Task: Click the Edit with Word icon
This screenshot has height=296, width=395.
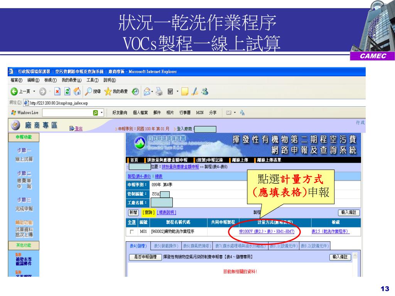Action: 170,91
